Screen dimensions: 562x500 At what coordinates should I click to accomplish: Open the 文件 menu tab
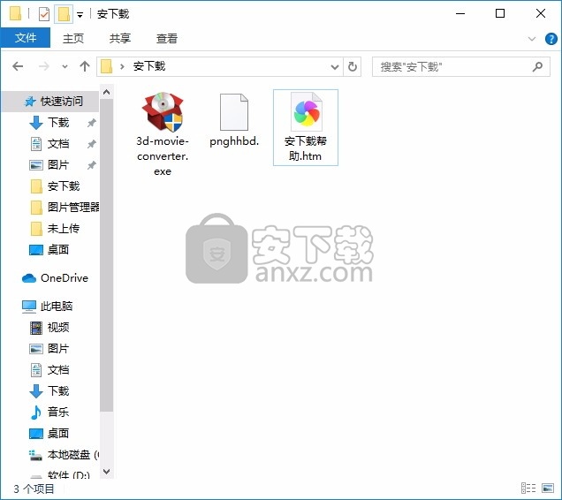(x=26, y=38)
